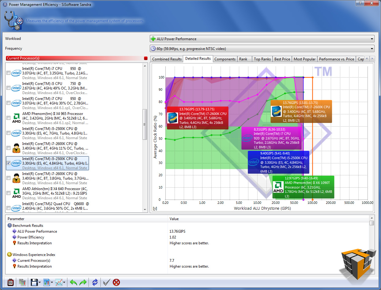This screenshot has height=290, width=381.
Task: Open the Components tab
Action: (x=225, y=59)
